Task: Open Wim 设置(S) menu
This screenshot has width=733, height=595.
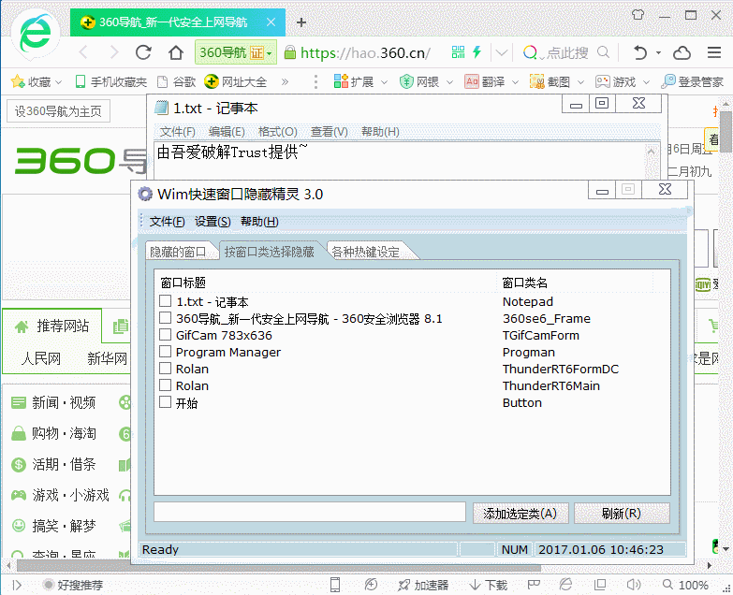Action: click(x=213, y=222)
